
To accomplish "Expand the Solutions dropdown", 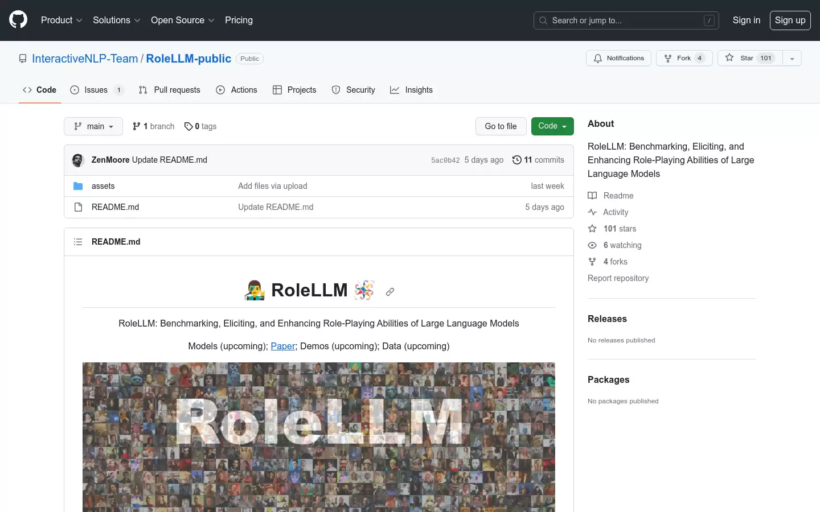I will pyautogui.click(x=117, y=20).
